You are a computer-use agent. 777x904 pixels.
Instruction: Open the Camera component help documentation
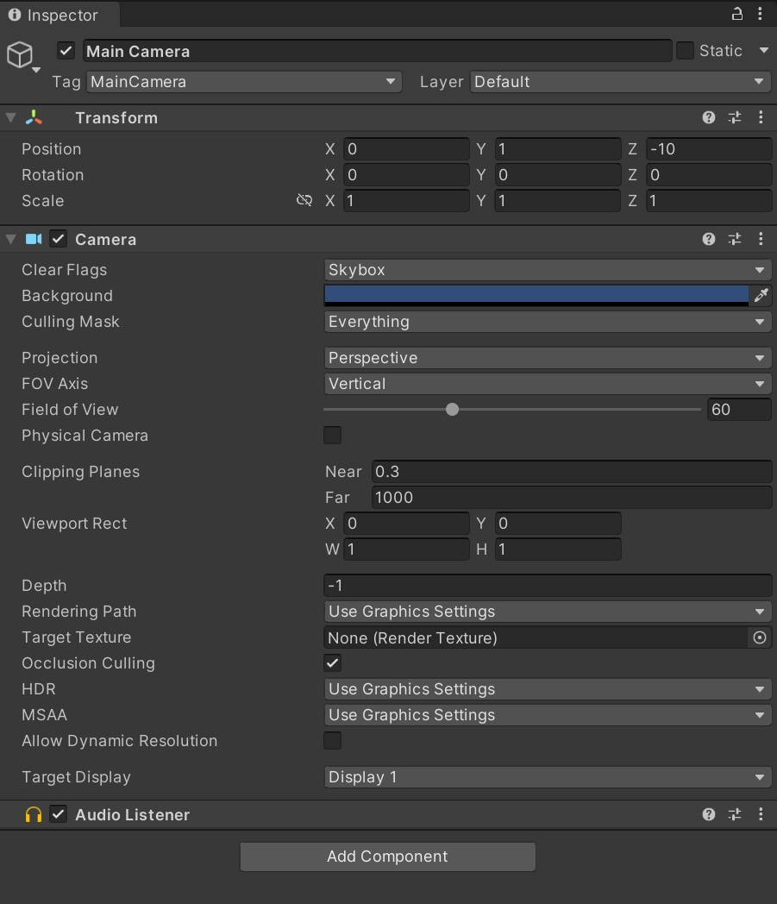coord(708,239)
